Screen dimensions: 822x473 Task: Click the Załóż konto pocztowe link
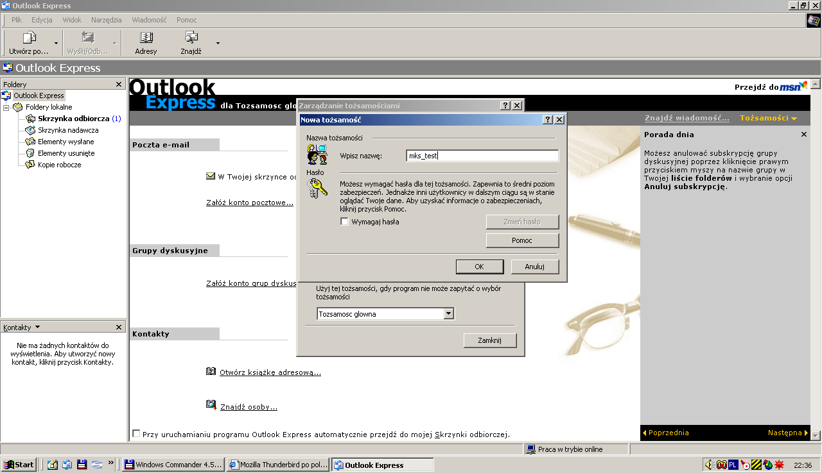click(250, 203)
